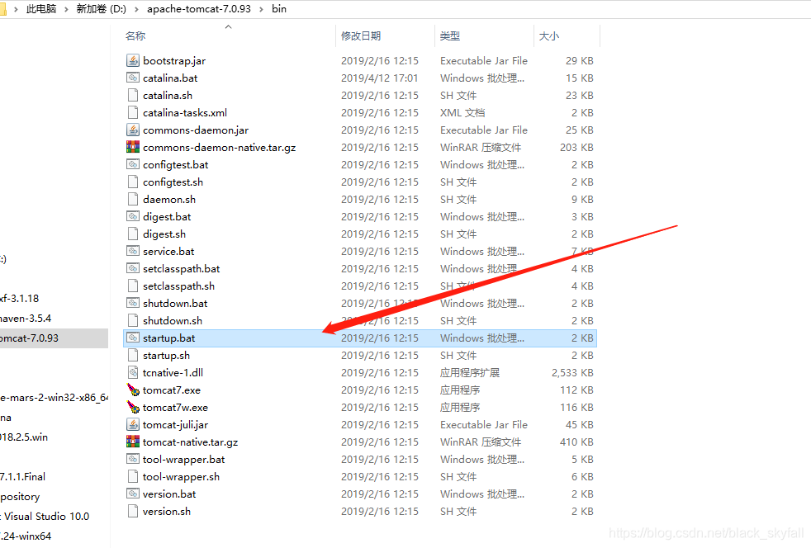Click the daemon.sh file icon
This screenshot has height=548, width=811.
133,199
